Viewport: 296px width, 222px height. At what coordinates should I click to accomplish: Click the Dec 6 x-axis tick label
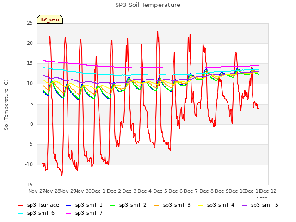(176, 191)
